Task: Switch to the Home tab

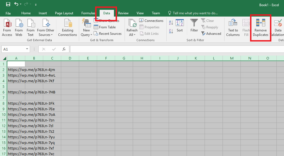Action: tap(26, 13)
